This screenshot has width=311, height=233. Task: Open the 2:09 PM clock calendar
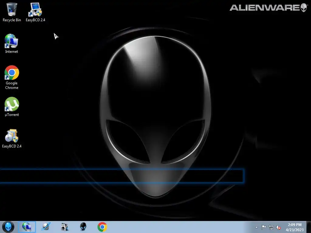295,227
